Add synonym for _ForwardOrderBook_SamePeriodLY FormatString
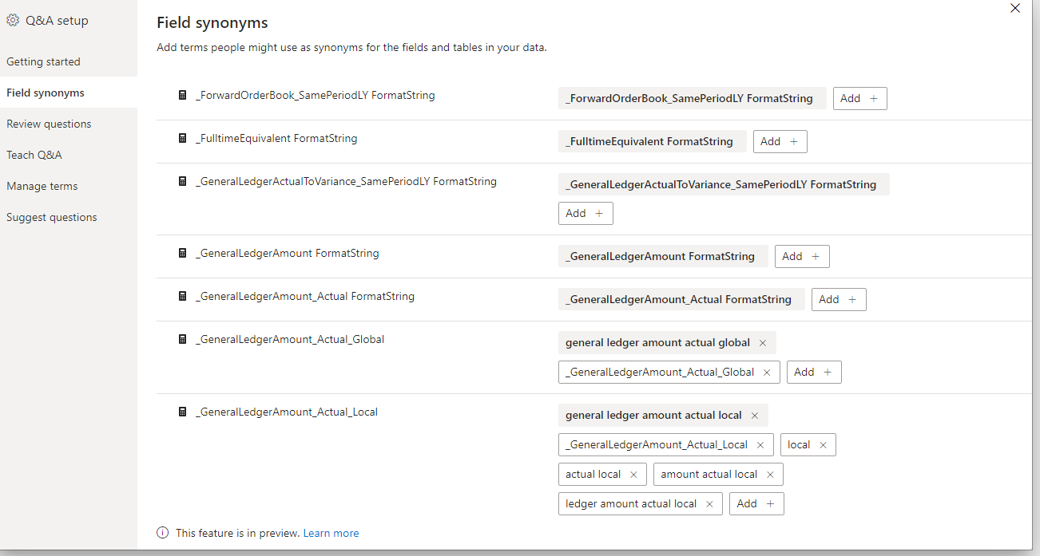Image resolution: width=1040 pixels, height=556 pixels. click(x=860, y=99)
